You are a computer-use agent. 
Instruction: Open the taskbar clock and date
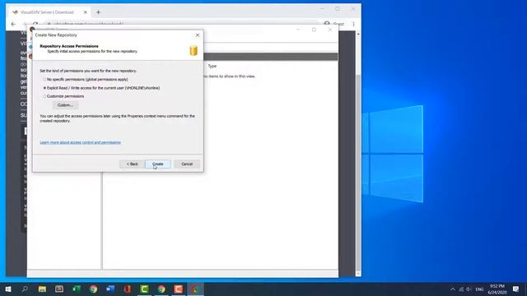click(x=497, y=289)
